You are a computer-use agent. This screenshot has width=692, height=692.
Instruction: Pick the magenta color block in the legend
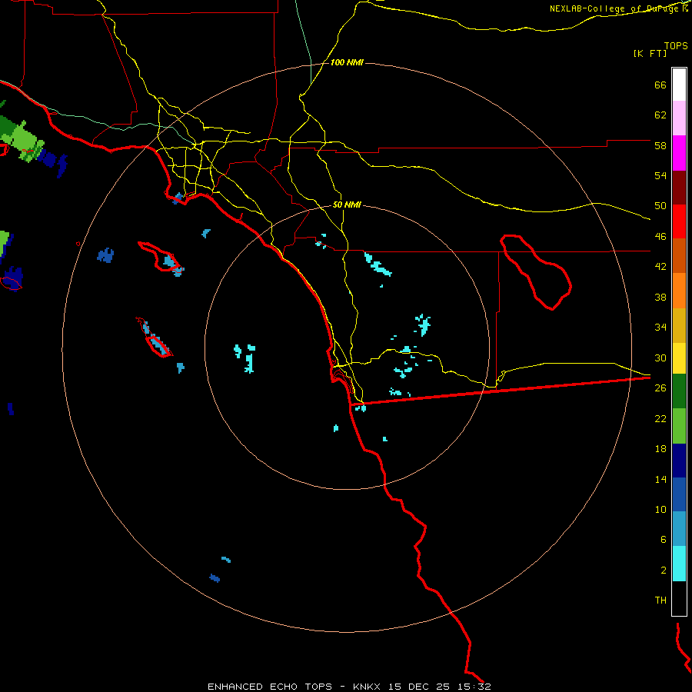[x=679, y=153]
